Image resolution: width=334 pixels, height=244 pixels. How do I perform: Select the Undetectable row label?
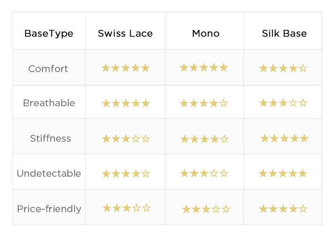(49, 174)
